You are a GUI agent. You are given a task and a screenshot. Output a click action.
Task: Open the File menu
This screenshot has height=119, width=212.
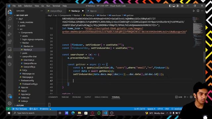[14, 6]
